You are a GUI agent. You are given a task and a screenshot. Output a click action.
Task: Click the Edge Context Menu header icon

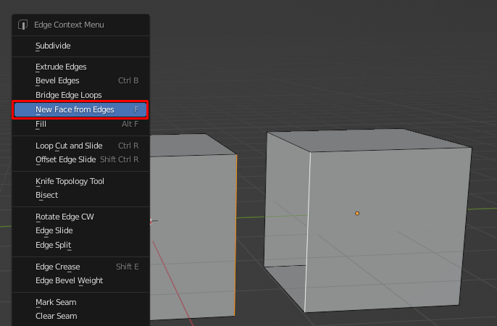pos(22,25)
